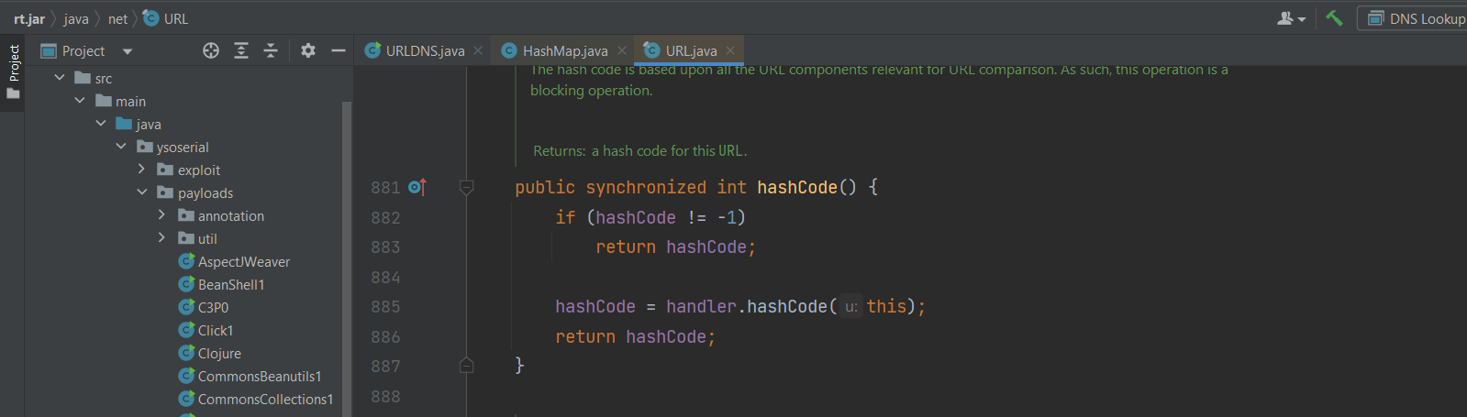Open the Project view dropdown
1467x417 pixels.
point(128,51)
